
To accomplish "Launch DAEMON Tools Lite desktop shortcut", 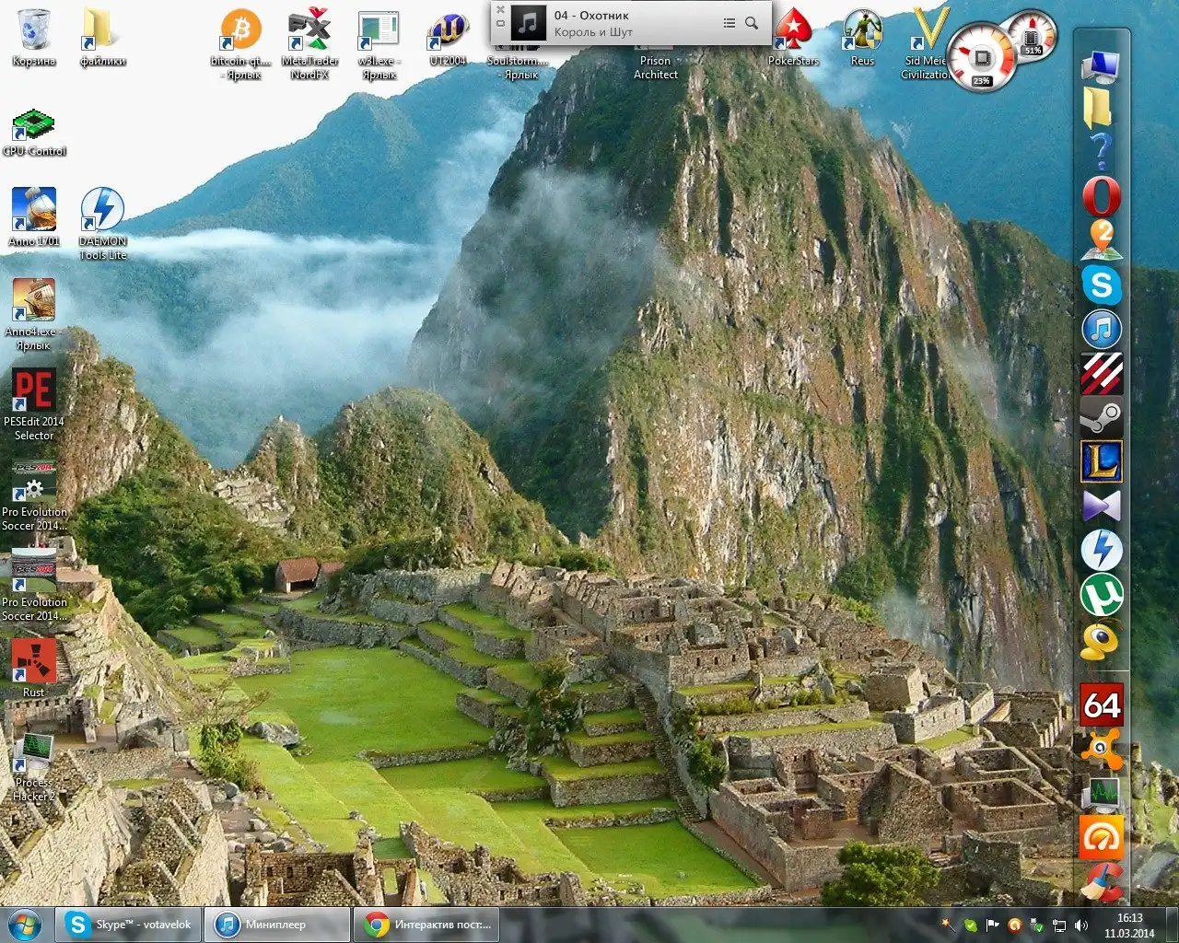I will (x=102, y=212).
